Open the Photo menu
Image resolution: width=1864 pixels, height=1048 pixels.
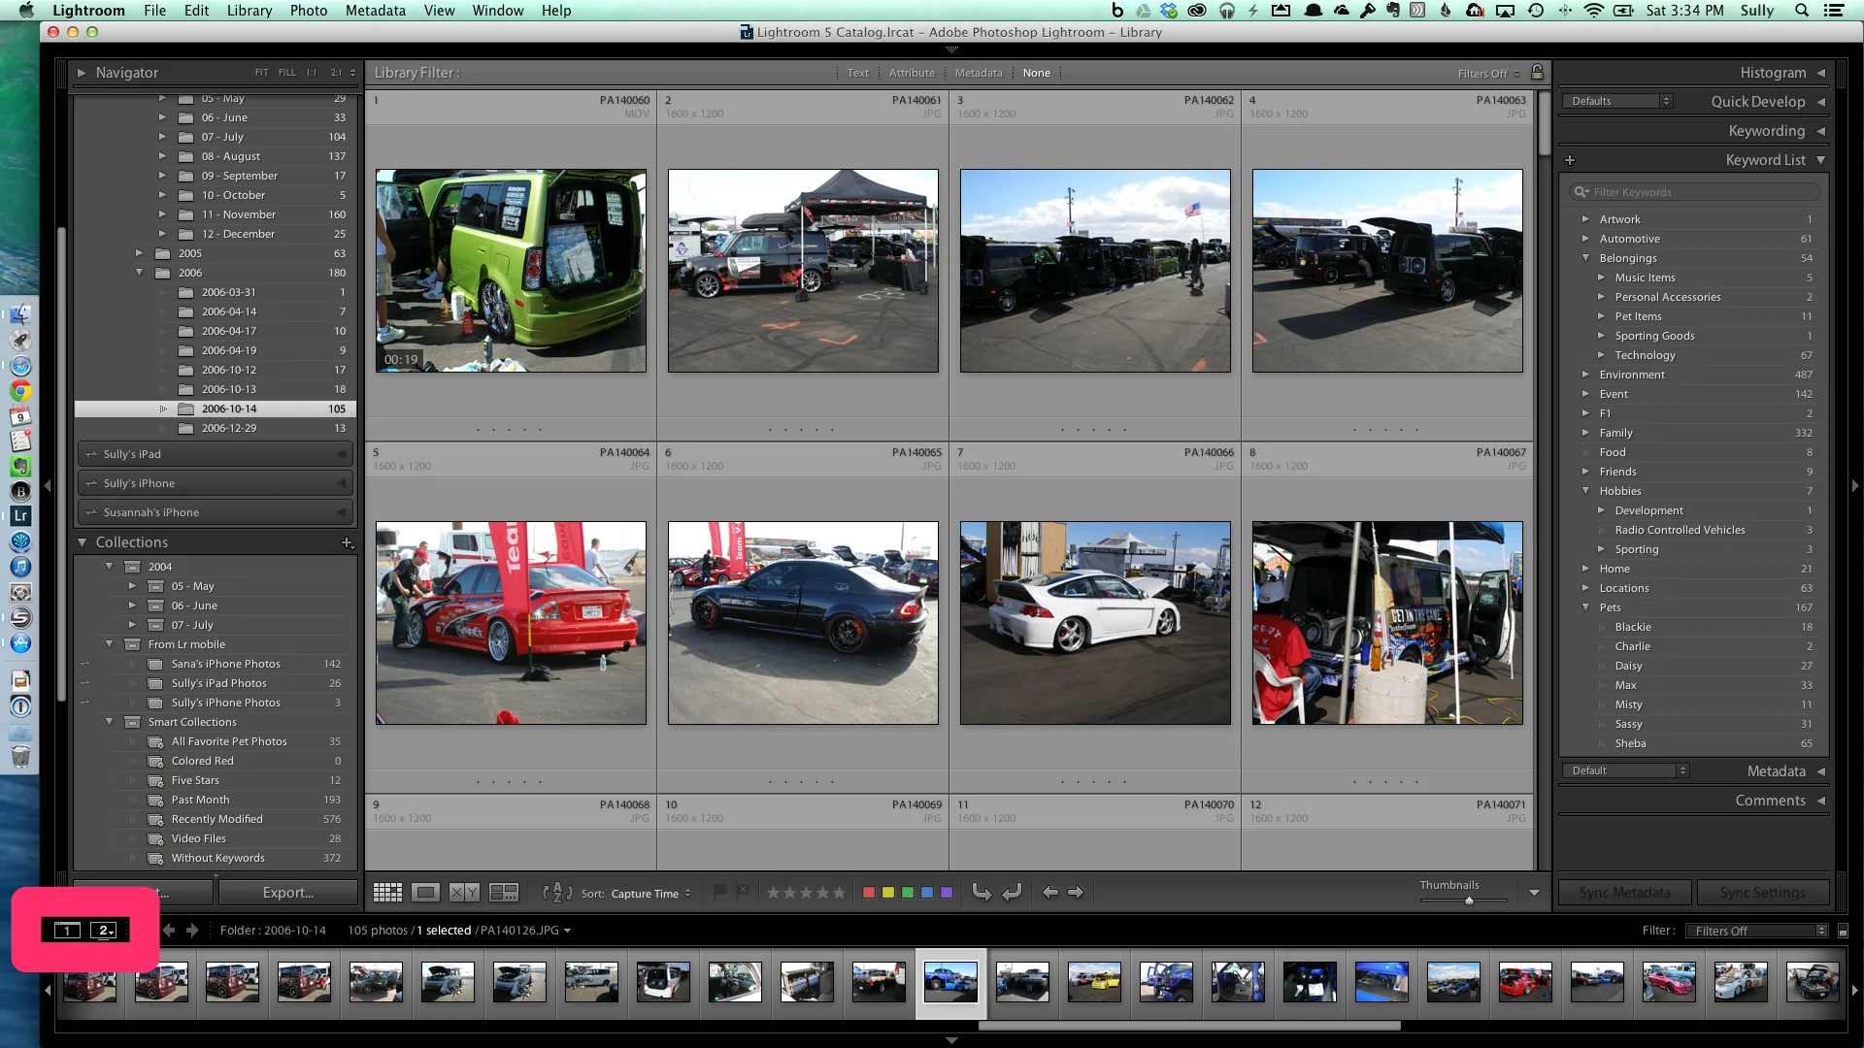[309, 11]
